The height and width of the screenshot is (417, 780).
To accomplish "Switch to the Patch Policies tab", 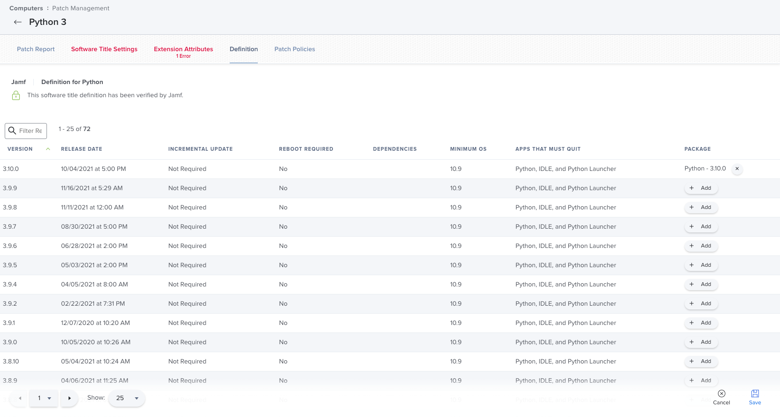I will pos(294,49).
